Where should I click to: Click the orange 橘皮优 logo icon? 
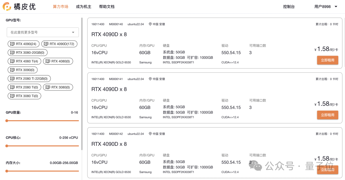tap(7, 6)
